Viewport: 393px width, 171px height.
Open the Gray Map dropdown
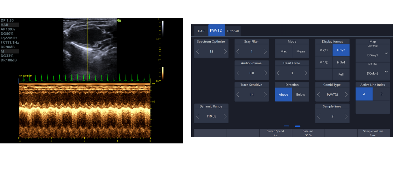(x=386, y=54)
